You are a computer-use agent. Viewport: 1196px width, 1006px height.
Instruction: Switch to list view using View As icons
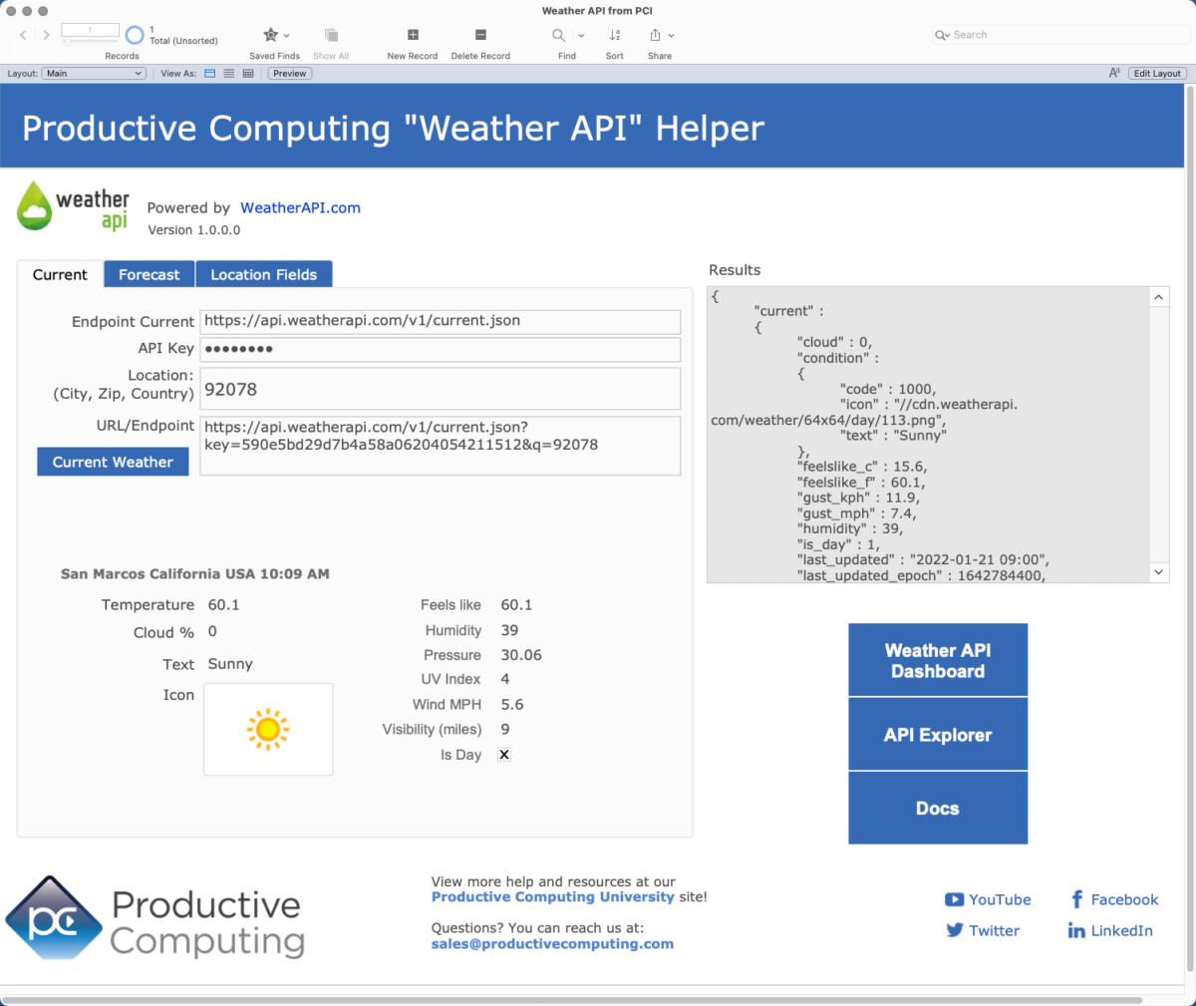click(x=228, y=73)
